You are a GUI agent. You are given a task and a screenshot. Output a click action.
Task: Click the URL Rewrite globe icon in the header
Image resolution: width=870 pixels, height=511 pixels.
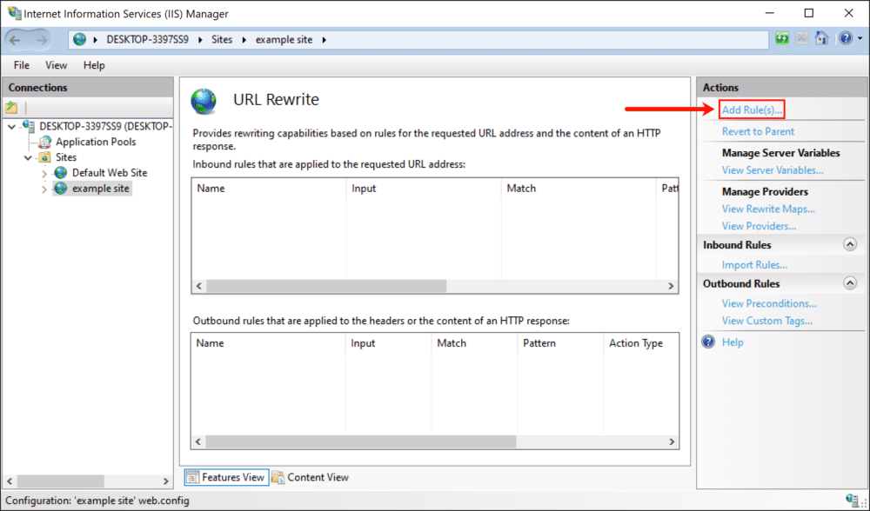click(x=203, y=101)
